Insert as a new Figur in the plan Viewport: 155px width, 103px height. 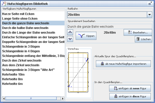click(x=130, y=88)
